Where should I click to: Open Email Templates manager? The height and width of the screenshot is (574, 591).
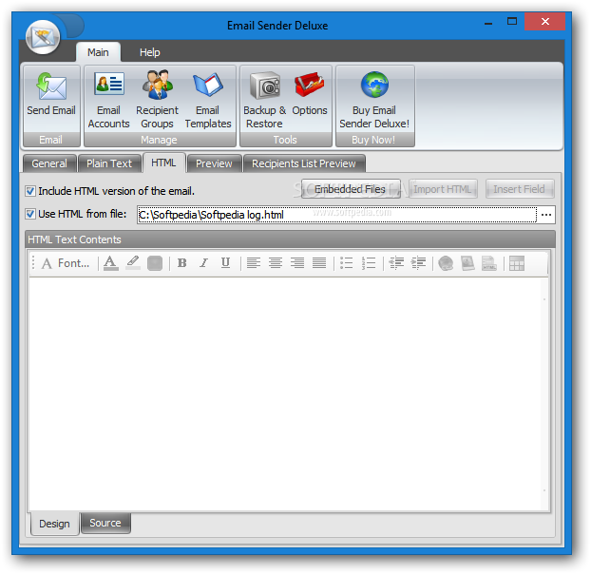click(208, 100)
